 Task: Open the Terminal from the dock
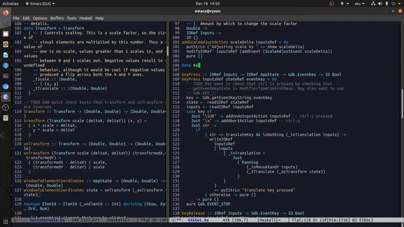(6, 76)
